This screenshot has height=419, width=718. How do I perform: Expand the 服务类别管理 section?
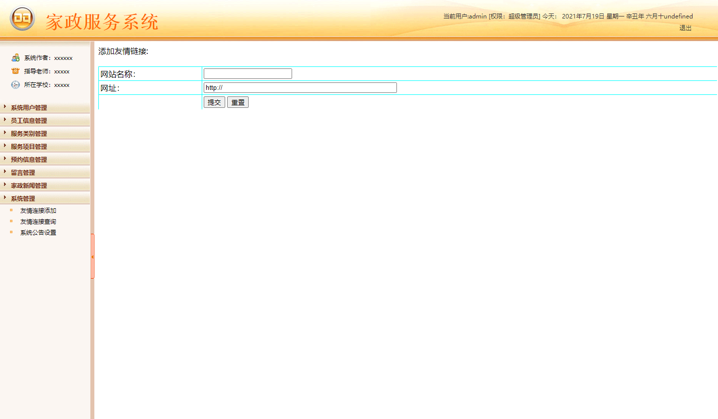point(27,133)
